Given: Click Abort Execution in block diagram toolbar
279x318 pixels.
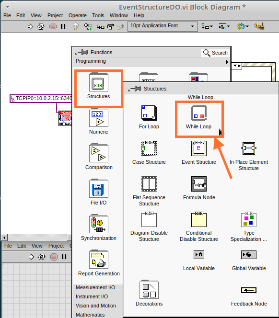Looking at the screenshot, I should point(53,26).
